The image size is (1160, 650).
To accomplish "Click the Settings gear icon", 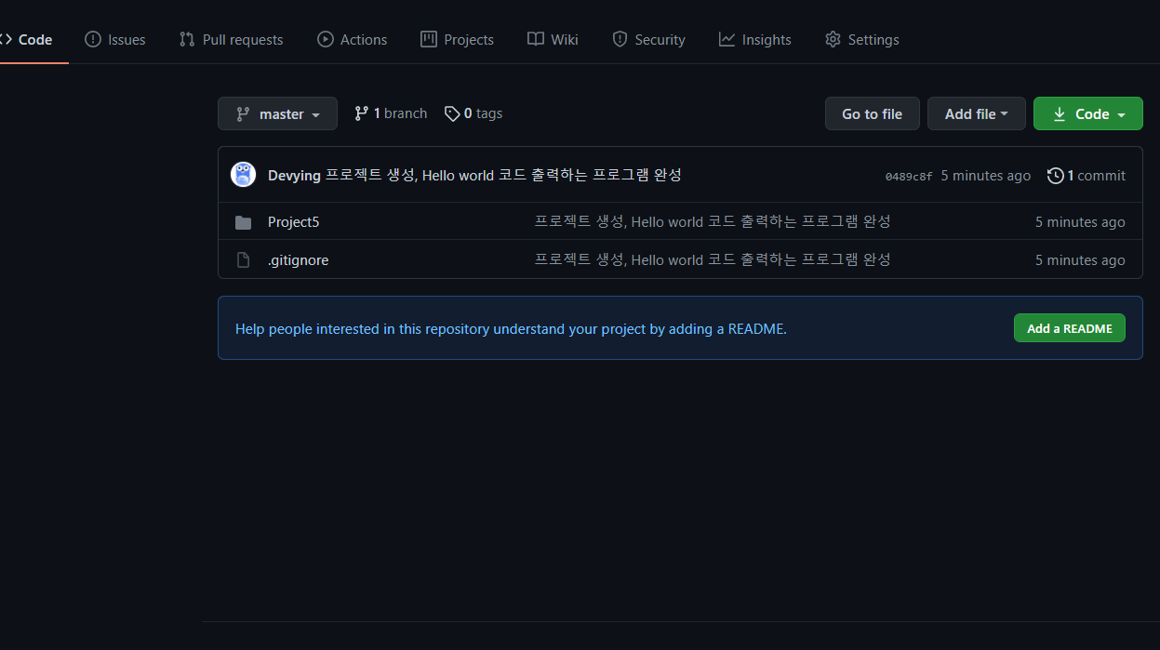I will (833, 39).
